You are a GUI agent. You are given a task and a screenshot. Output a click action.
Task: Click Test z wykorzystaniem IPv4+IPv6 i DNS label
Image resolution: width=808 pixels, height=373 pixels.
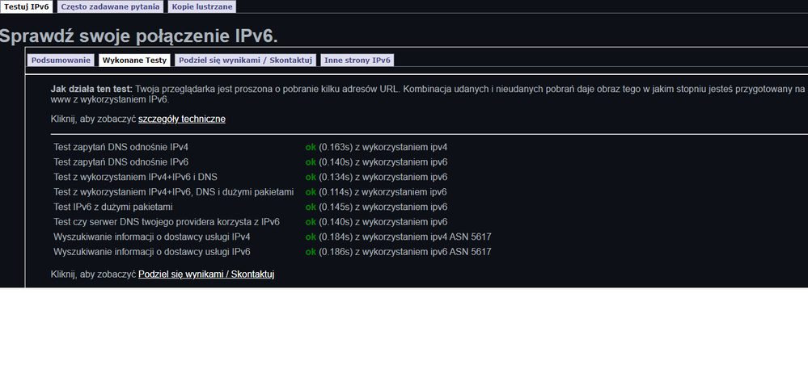point(135,177)
